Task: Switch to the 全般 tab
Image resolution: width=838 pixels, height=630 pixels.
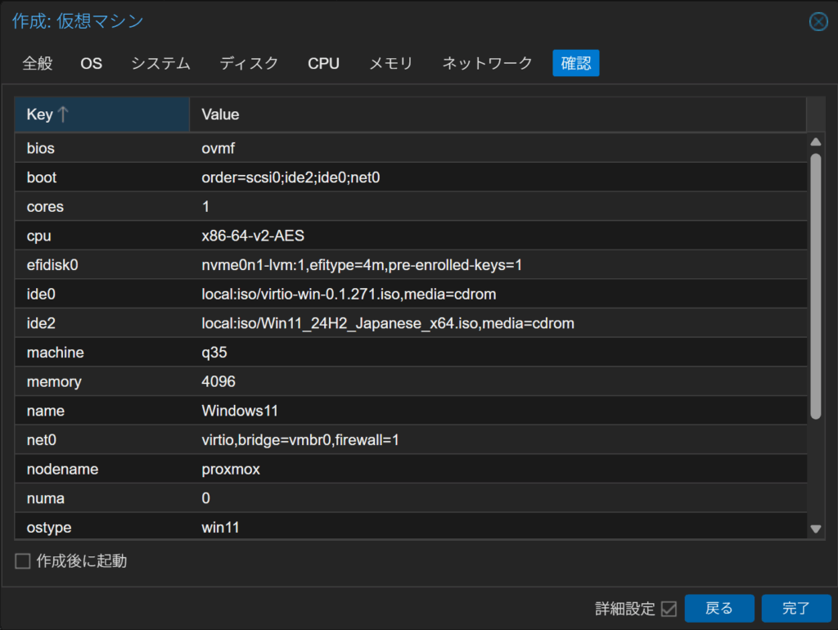Action: (38, 63)
